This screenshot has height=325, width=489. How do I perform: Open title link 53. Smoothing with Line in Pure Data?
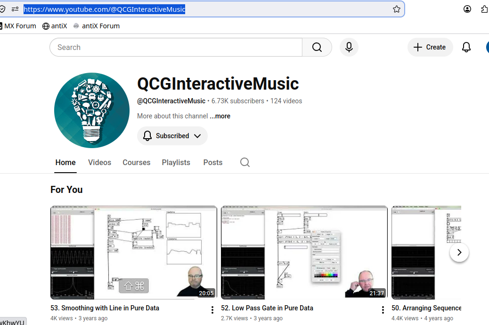pos(105,308)
